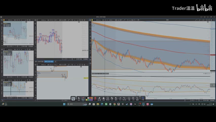Pick the white color swatch

point(88,98)
